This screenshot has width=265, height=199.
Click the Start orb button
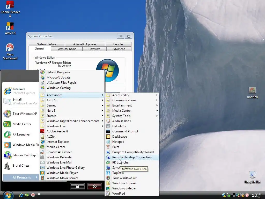coord(8,195)
